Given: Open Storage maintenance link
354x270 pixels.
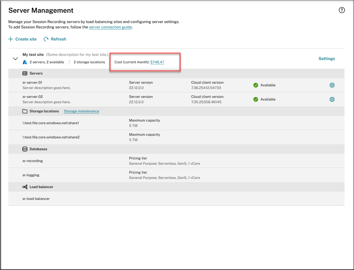Looking at the screenshot, I should coord(81,111).
